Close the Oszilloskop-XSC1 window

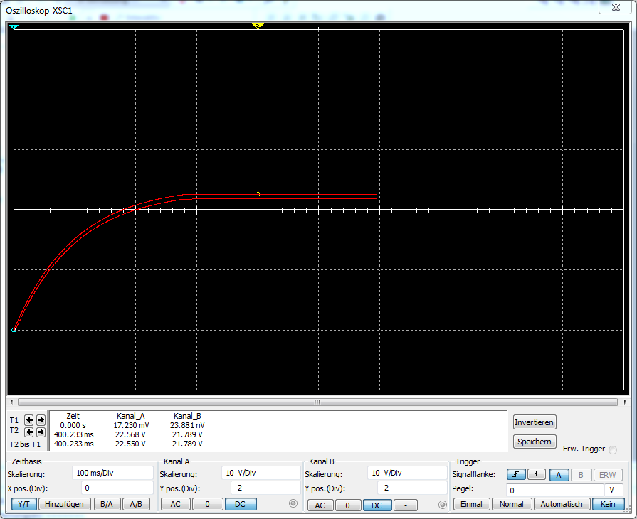coord(616,7)
